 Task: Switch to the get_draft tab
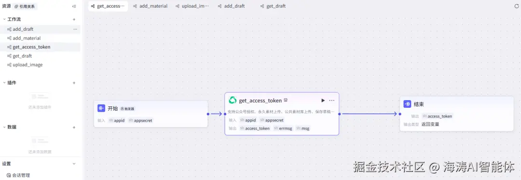(273, 6)
